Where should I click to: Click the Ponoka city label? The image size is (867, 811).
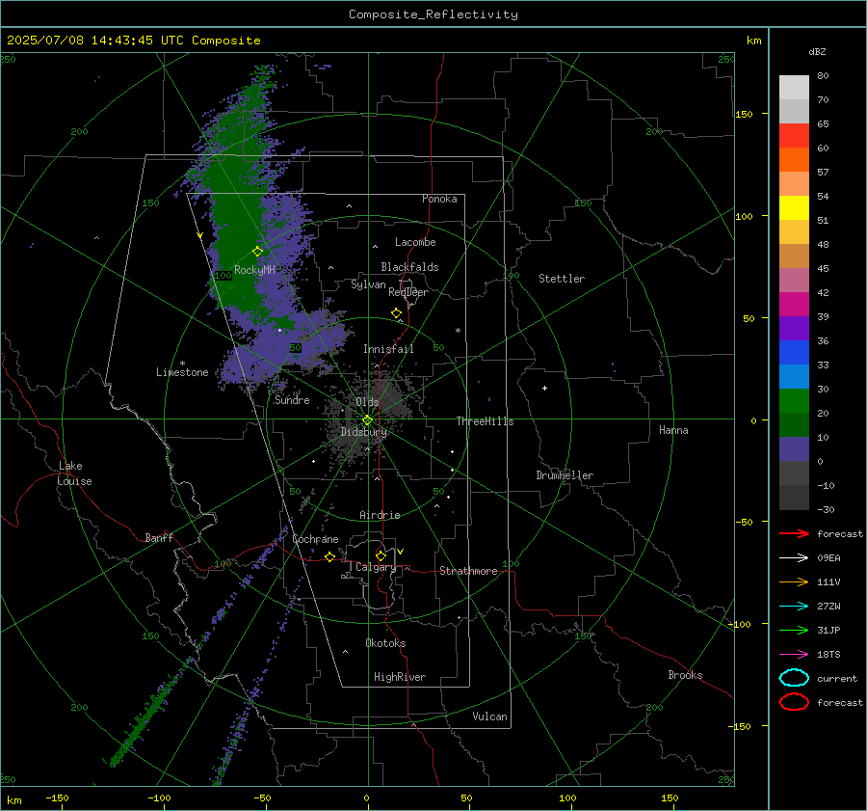439,199
